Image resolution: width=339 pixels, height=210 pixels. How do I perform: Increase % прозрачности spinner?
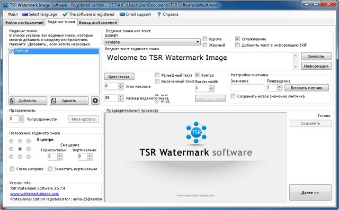21,118
